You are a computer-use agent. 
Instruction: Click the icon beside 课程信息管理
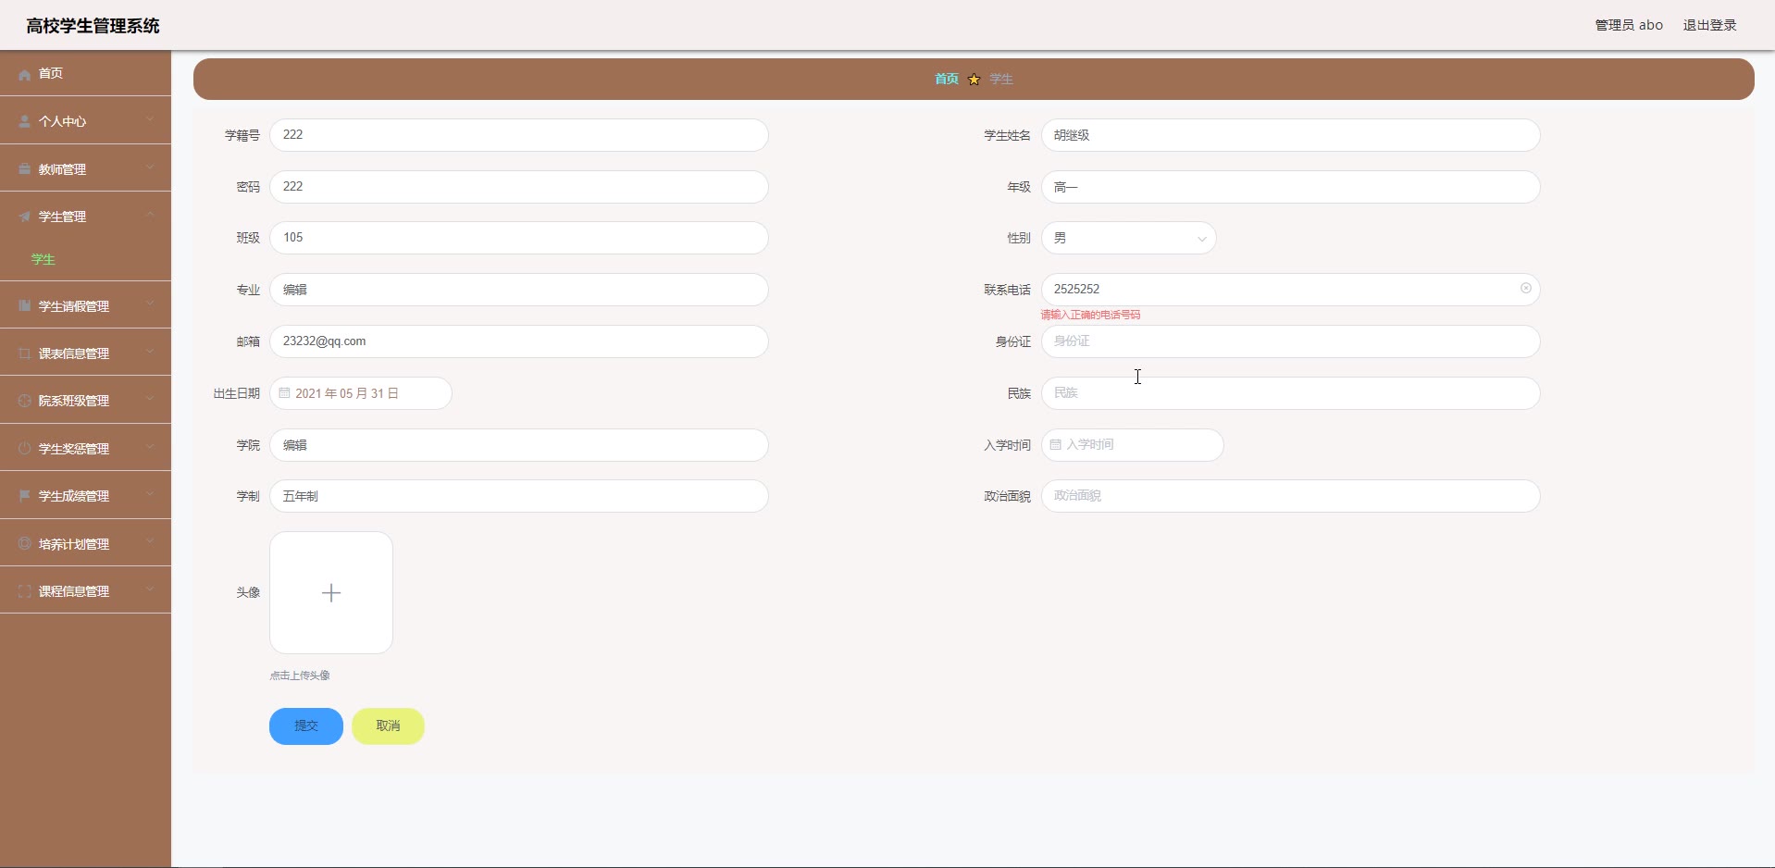25,591
